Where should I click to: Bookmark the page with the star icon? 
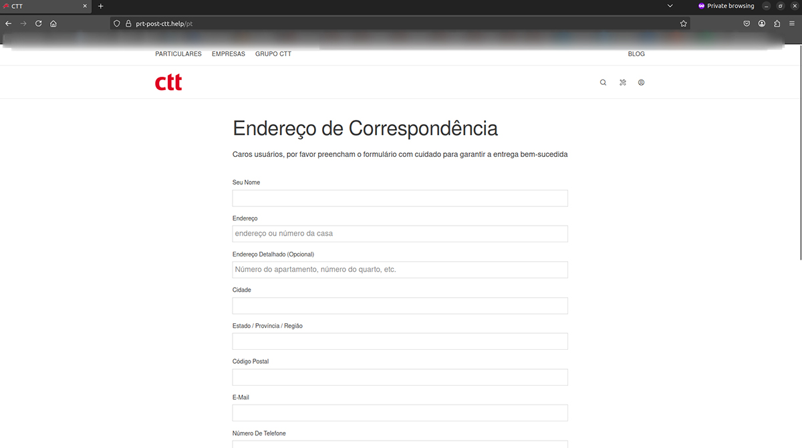[683, 23]
